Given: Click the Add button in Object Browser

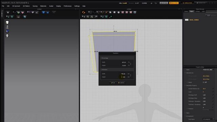Looking at the screenshot, I should [x=208, y=15].
